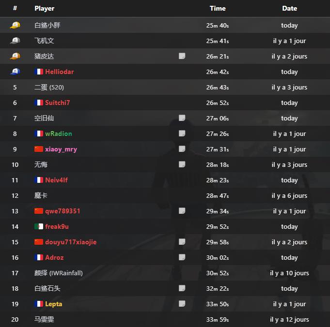Click the note icon on Adroz's row
Screen dimensions: 330x327
click(x=182, y=257)
